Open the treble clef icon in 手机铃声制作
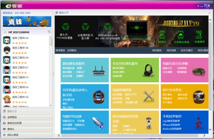The width and height of the screenshot is (214, 139). 198,123
